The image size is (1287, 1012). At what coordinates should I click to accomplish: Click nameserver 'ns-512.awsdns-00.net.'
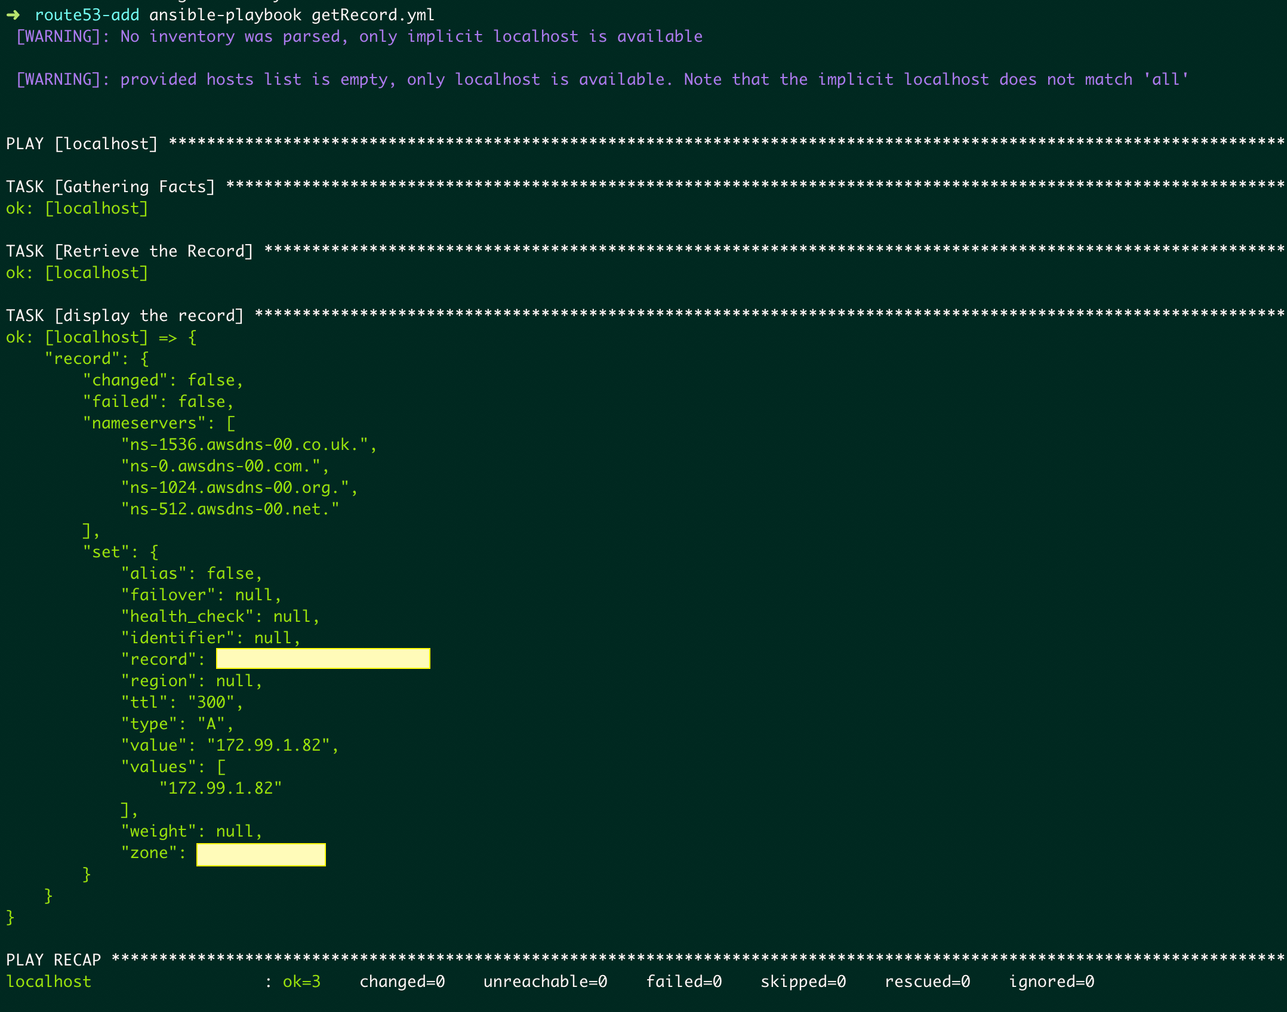pos(230,509)
